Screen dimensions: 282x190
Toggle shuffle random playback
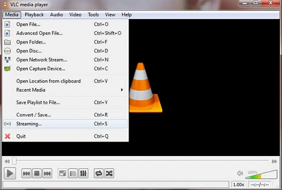(109, 173)
